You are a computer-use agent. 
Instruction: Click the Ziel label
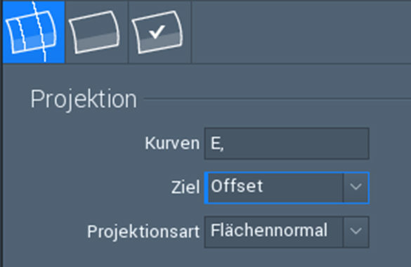point(185,188)
